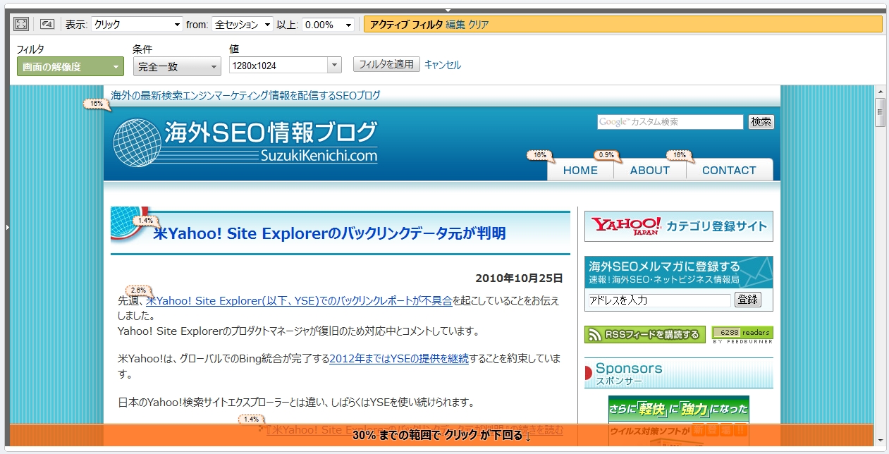Open the 表示 dropdown showing クリック
Image resolution: width=889 pixels, height=454 pixels.
click(137, 25)
